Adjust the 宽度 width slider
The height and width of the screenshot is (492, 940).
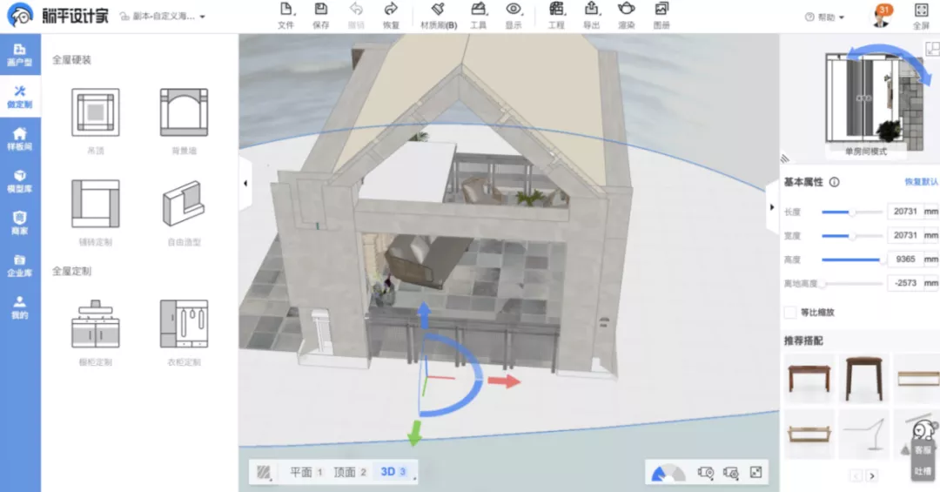[852, 236]
